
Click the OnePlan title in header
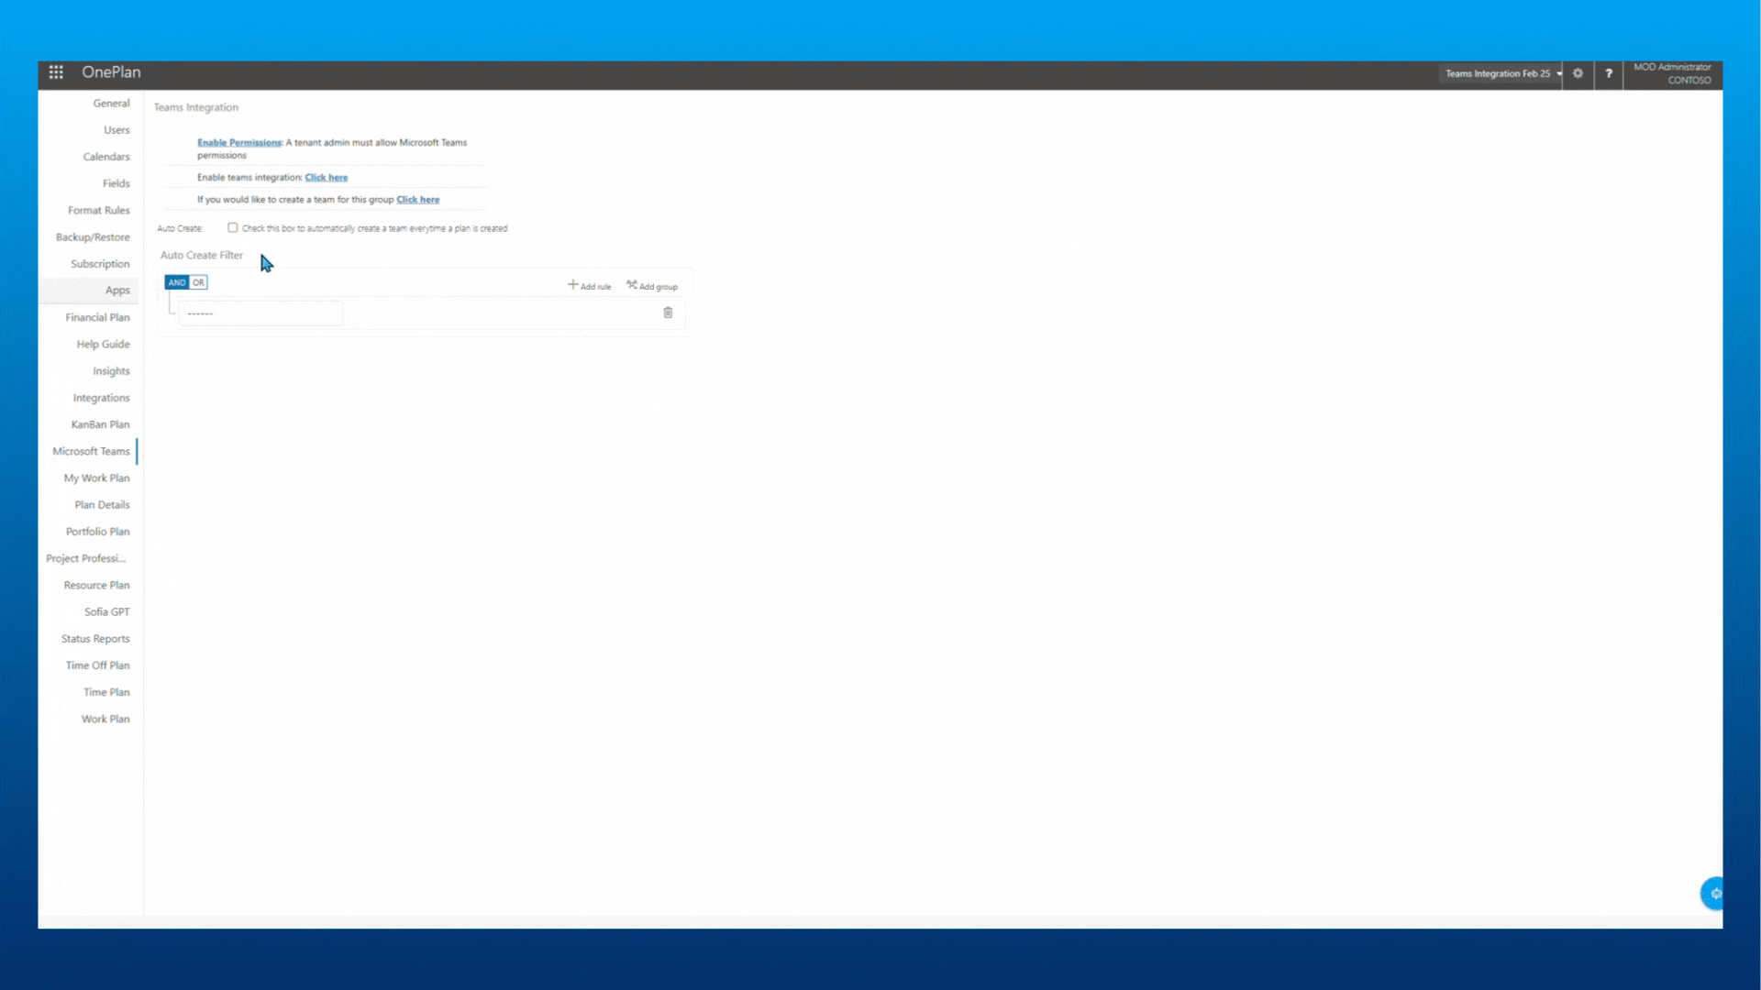pyautogui.click(x=111, y=72)
